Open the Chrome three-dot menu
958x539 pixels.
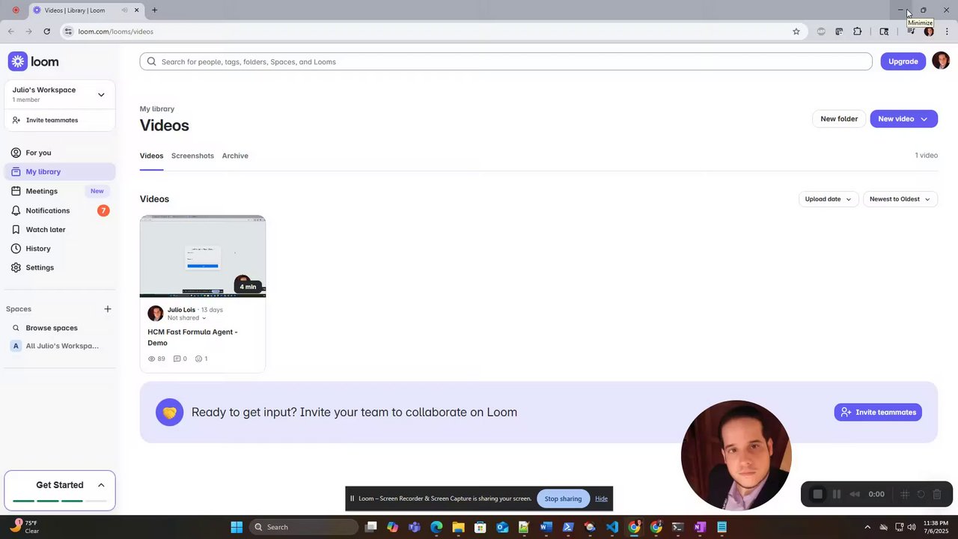(947, 31)
